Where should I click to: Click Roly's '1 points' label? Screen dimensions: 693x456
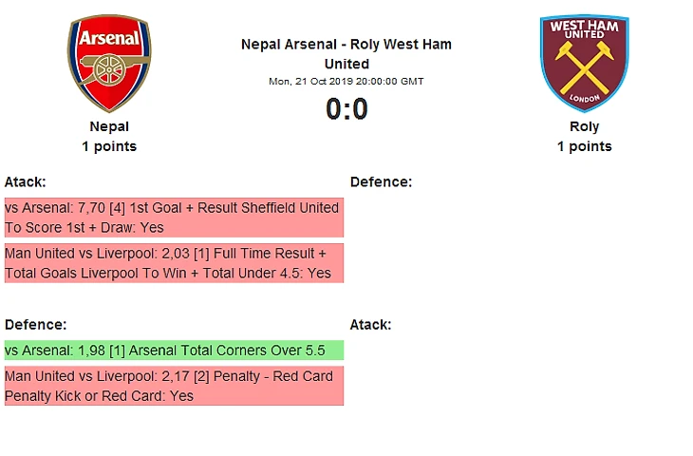pos(584,146)
